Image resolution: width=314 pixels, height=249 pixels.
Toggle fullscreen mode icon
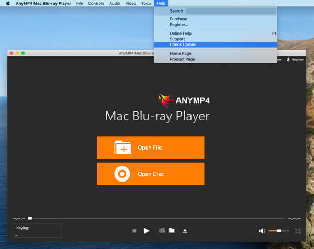[298, 231]
